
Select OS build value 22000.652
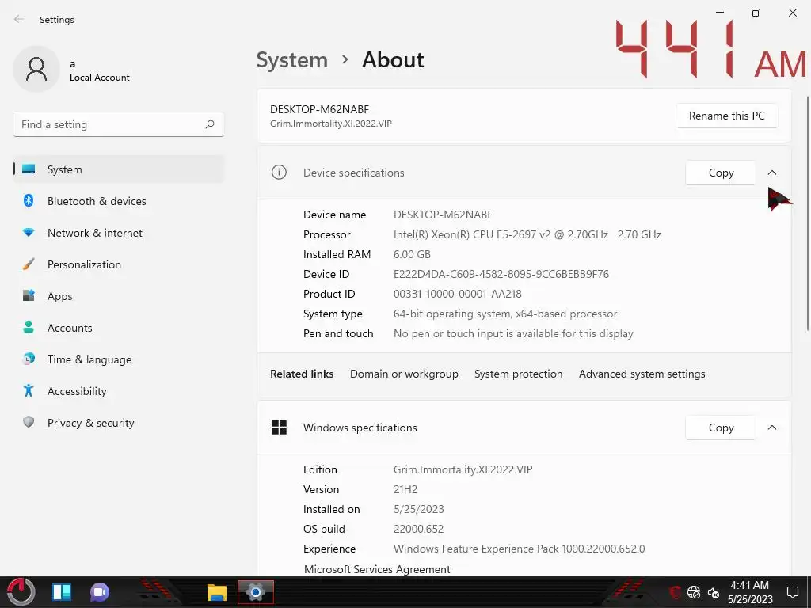click(418, 529)
